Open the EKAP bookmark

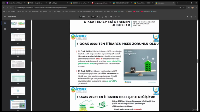[154, 12]
